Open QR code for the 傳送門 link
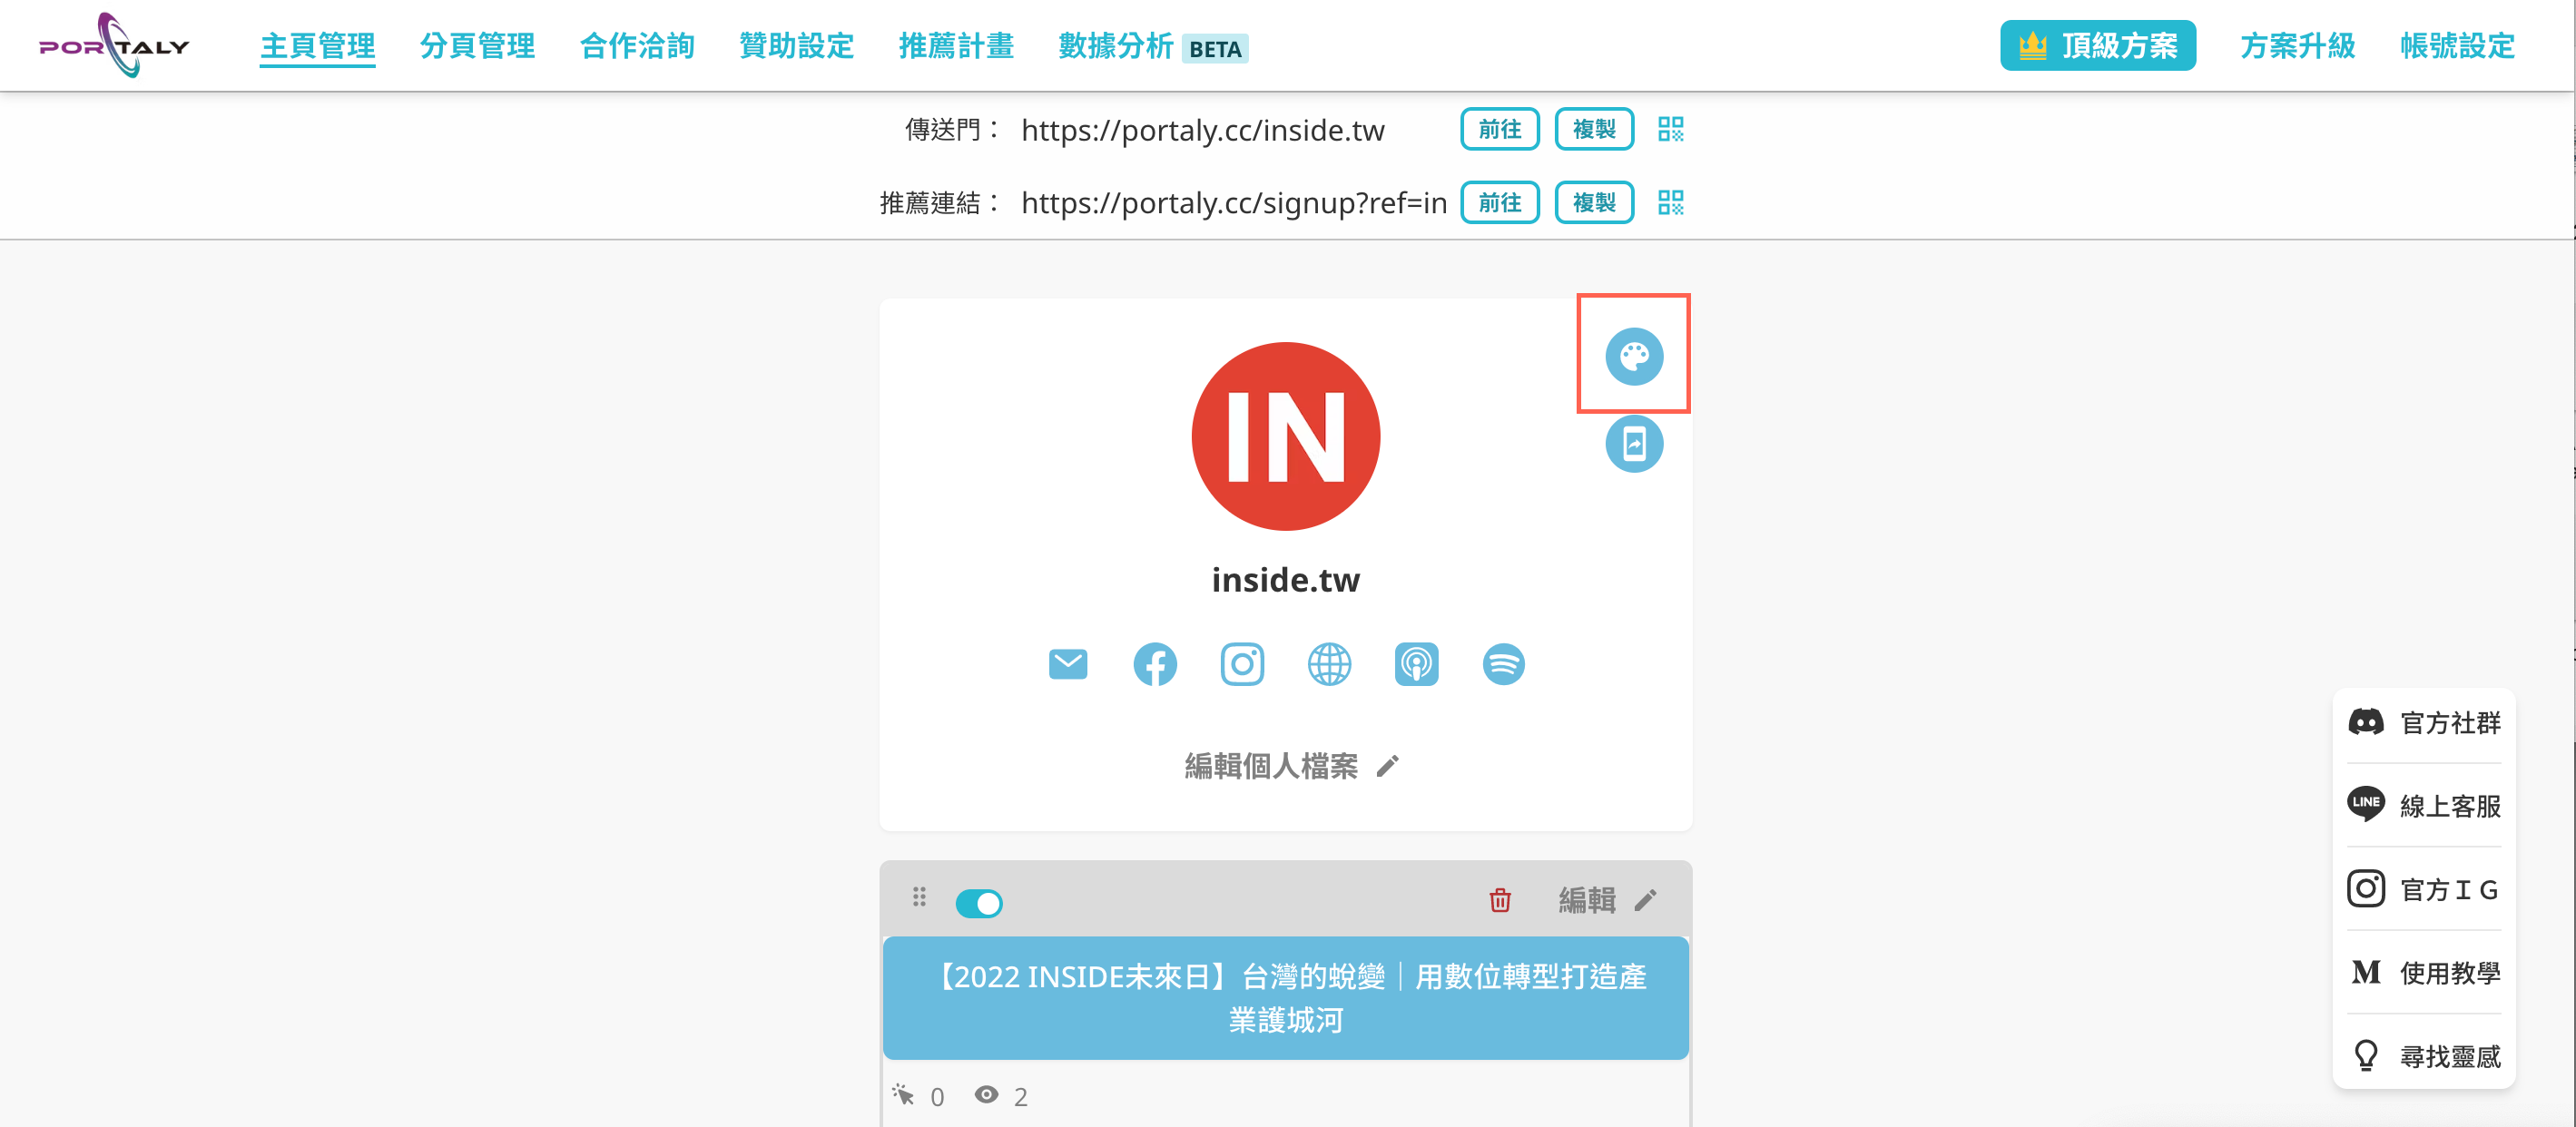Image resolution: width=2576 pixels, height=1127 pixels. pyautogui.click(x=1670, y=129)
